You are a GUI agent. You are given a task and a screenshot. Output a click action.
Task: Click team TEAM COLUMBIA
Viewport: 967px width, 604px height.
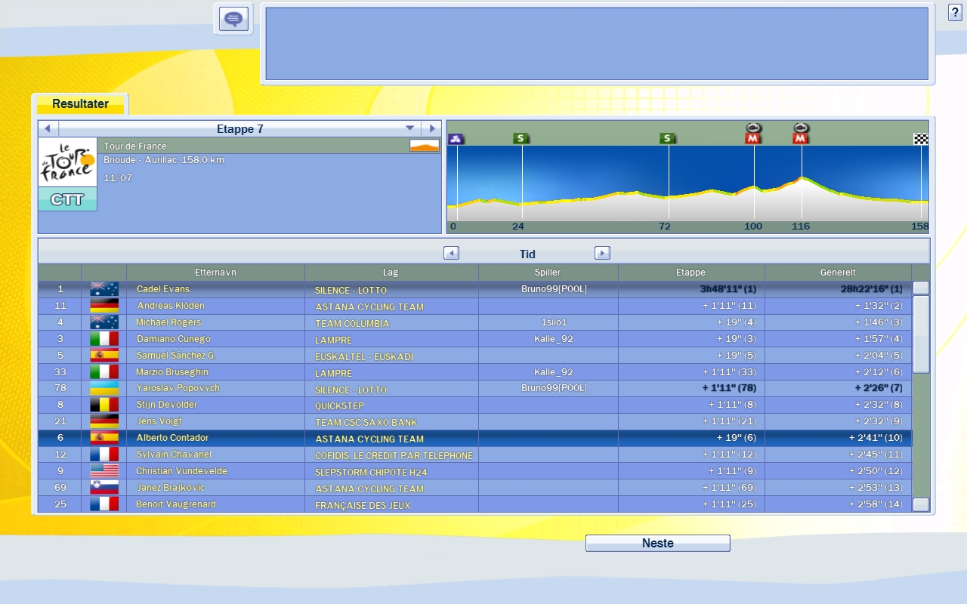click(352, 324)
